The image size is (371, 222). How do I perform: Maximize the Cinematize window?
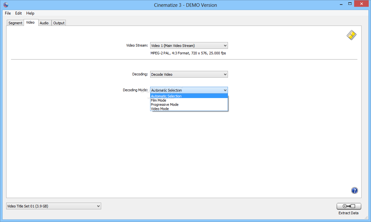pos(350,4)
